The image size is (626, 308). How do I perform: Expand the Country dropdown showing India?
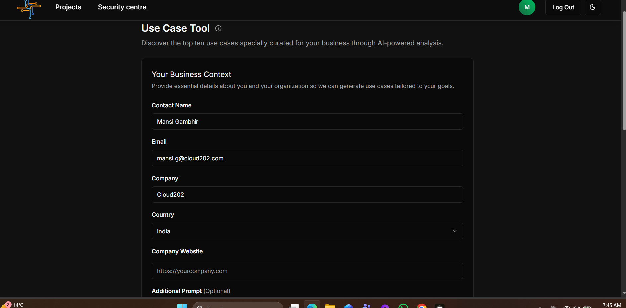click(x=307, y=231)
